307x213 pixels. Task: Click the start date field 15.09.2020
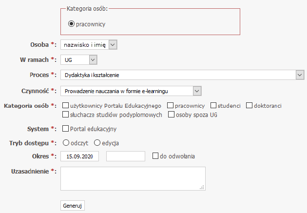point(80,156)
